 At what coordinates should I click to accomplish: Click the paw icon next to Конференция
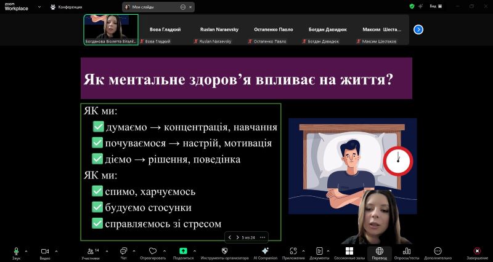click(x=53, y=7)
